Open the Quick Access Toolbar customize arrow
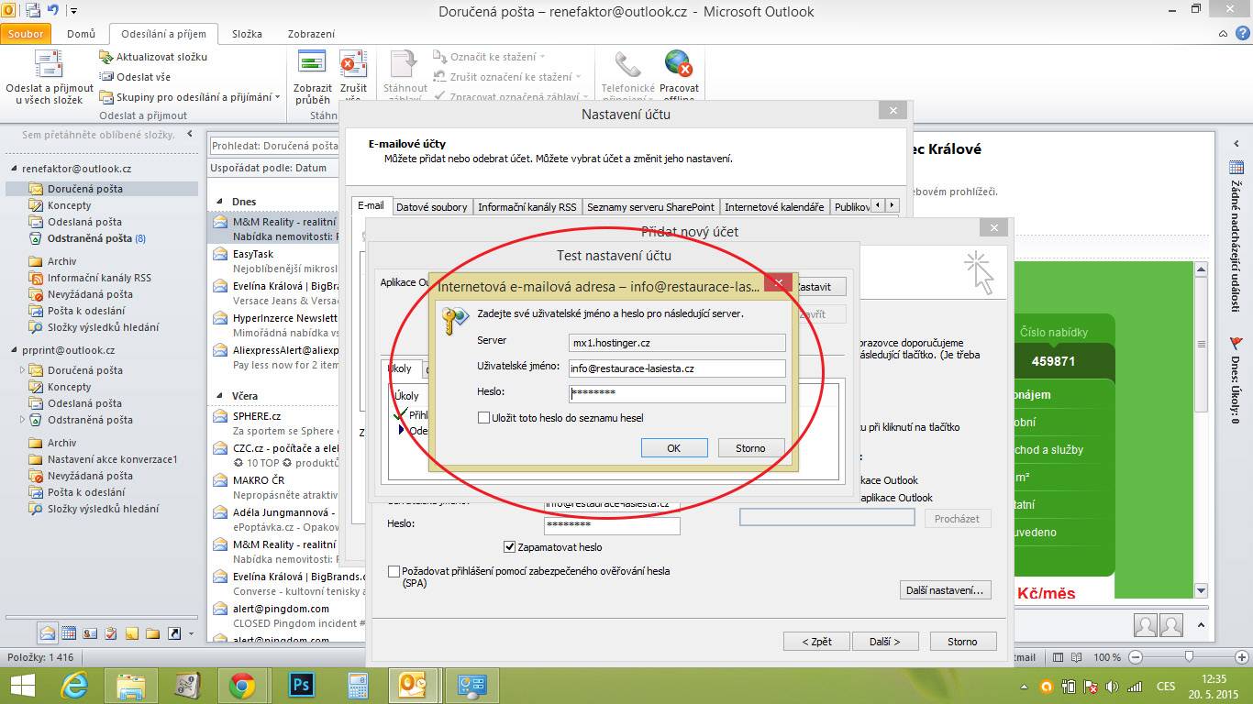 click(73, 11)
